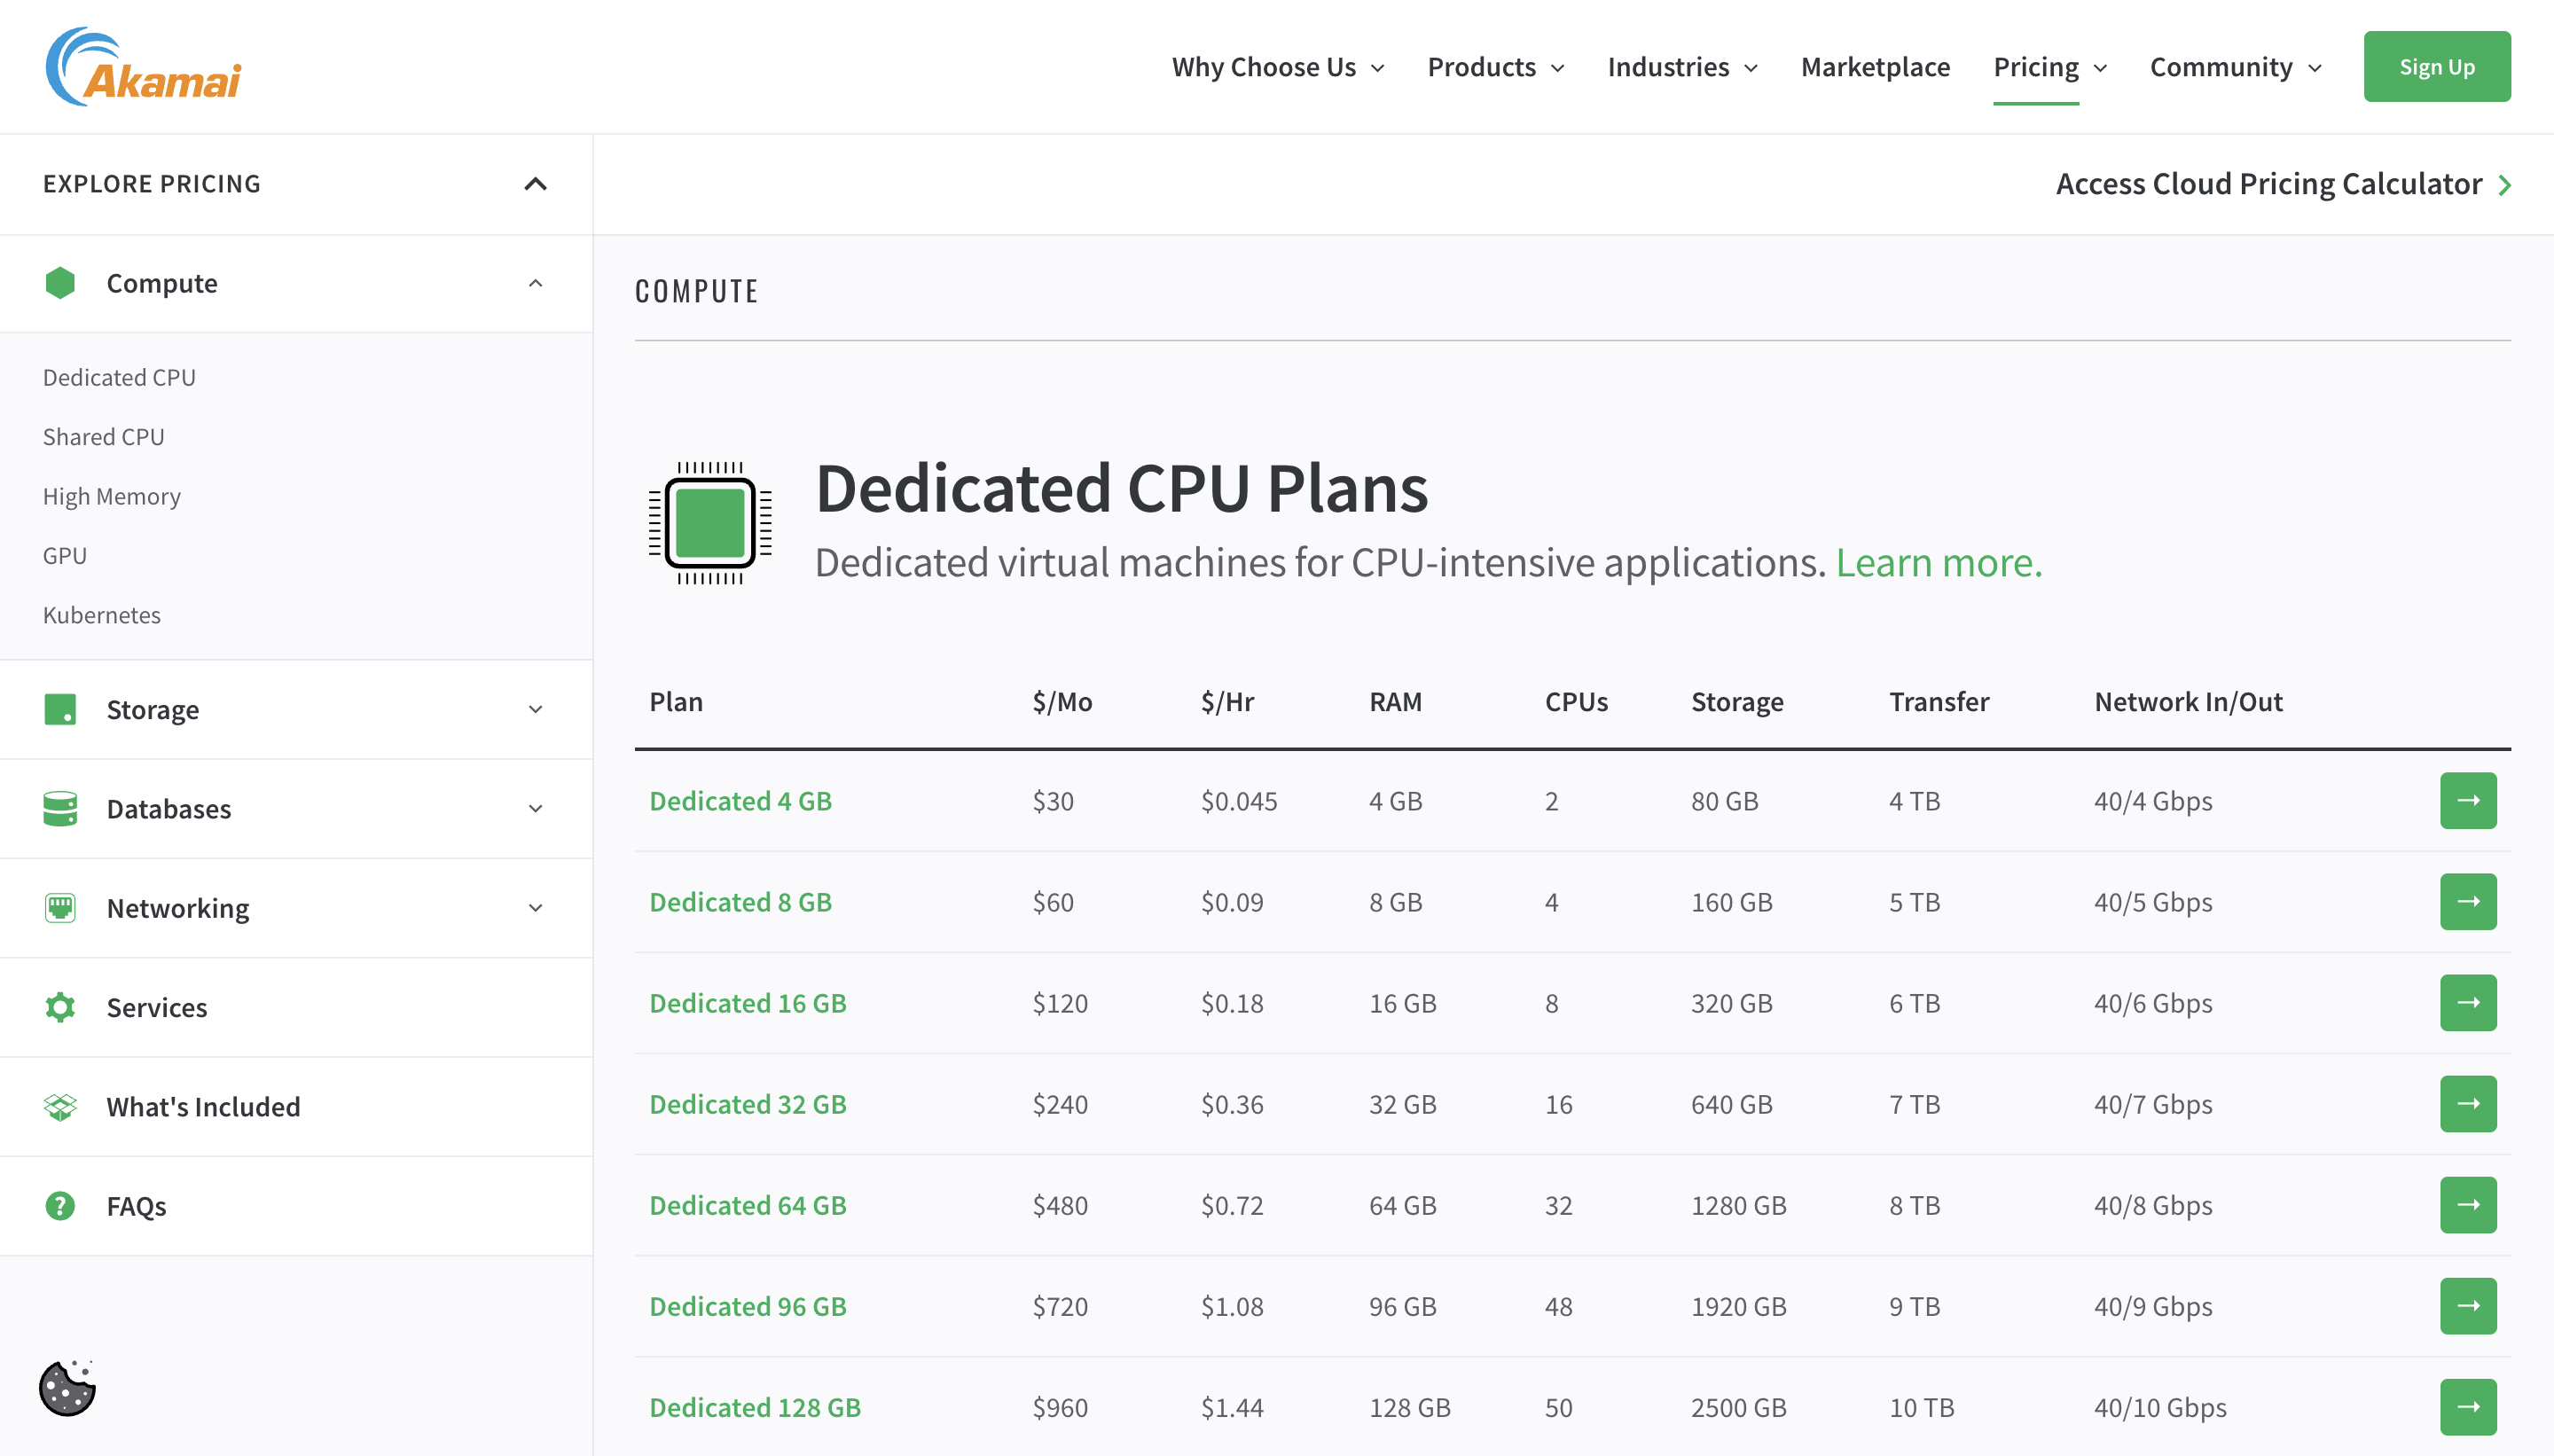Open the Dedicated 64 GB plan
This screenshot has width=2554, height=1456.
click(x=751, y=1205)
